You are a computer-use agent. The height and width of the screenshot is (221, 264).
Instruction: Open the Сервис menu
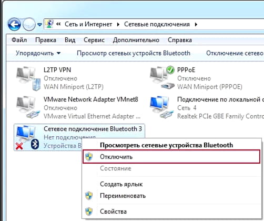[94, 40]
